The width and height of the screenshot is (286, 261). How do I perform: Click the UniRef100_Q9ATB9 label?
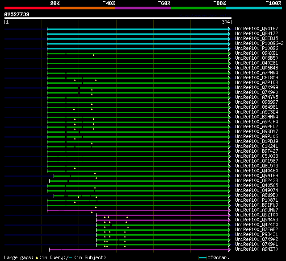257,176
